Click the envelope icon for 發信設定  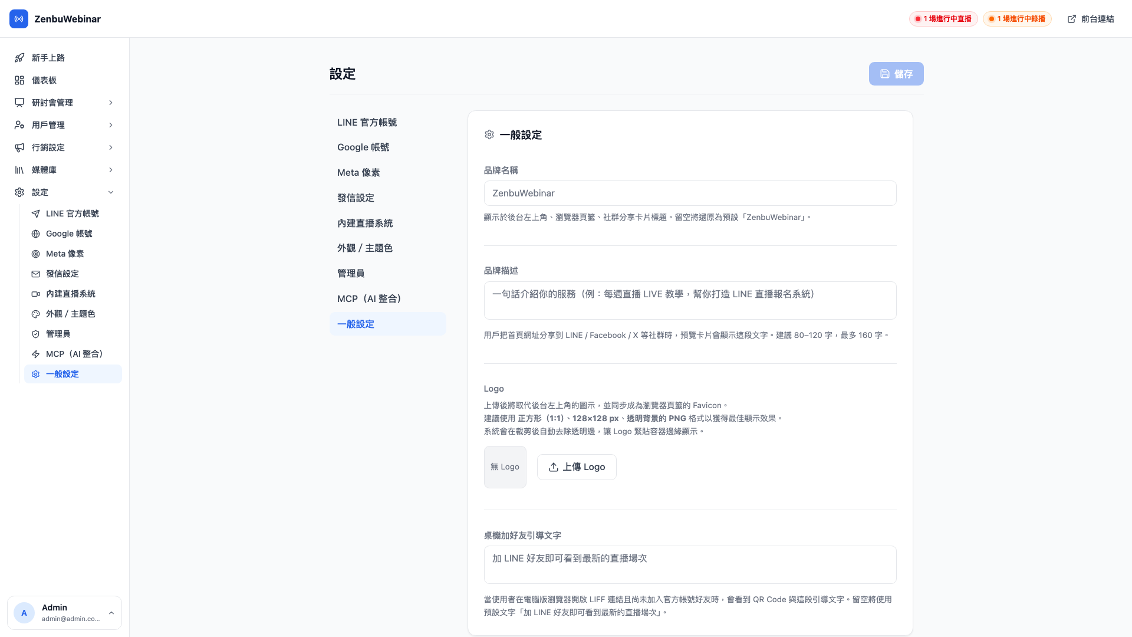click(x=36, y=274)
